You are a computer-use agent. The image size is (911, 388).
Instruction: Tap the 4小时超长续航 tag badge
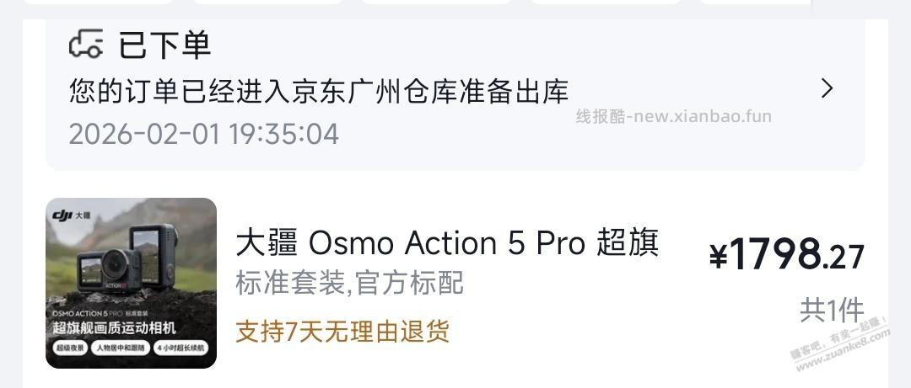pyautogui.click(x=180, y=348)
